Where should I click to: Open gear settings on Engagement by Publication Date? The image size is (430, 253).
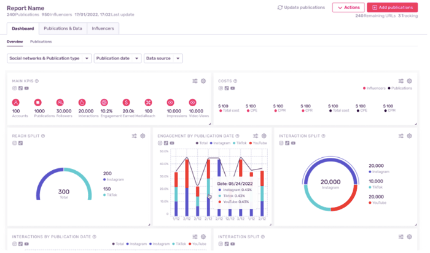tap(264, 136)
